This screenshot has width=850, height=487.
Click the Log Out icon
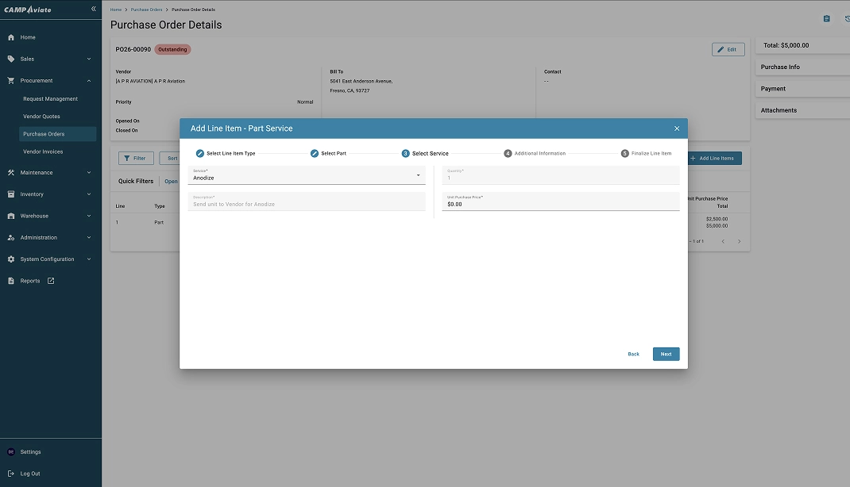[x=11, y=474]
